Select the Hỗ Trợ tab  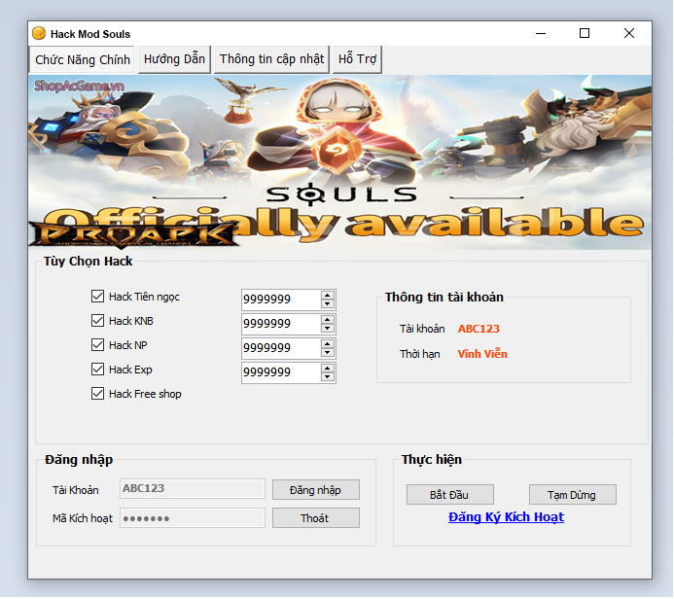[x=357, y=59]
